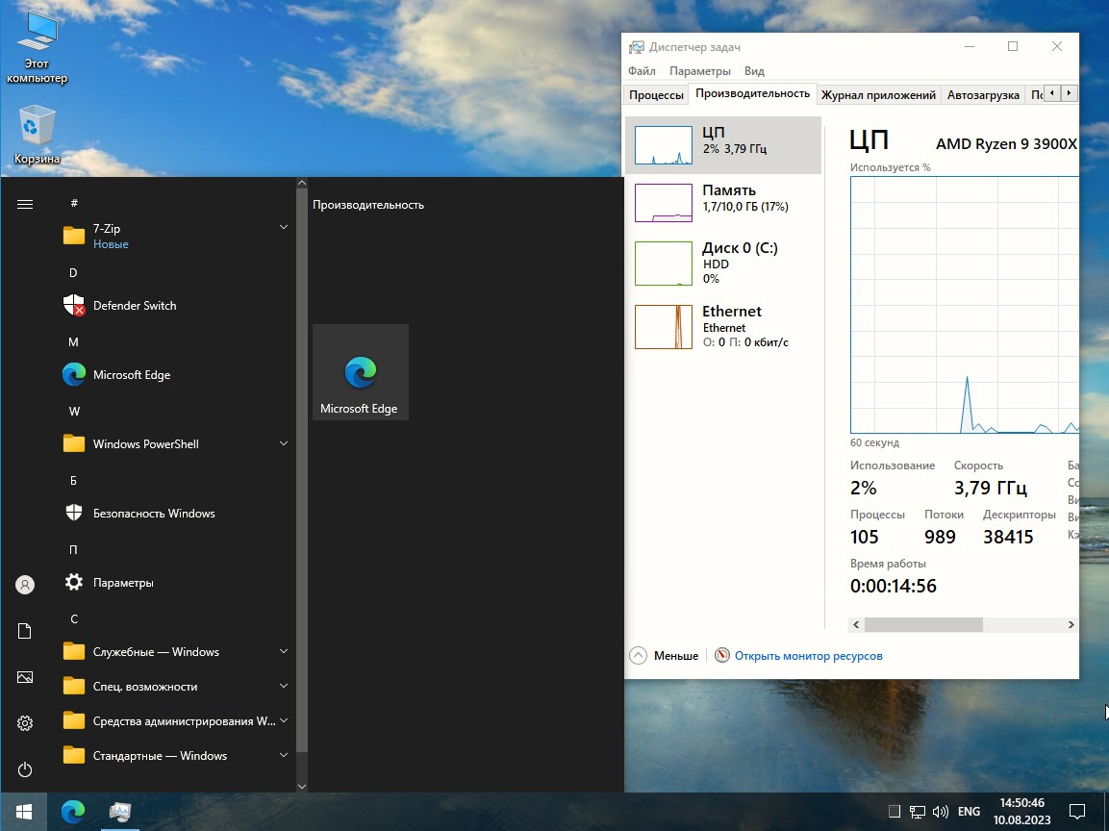Click the Edge icon on the taskbar

click(x=73, y=812)
